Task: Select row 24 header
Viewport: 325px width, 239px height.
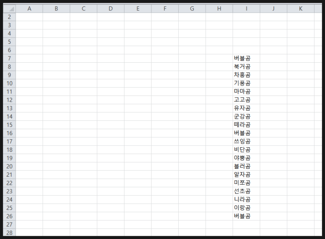Action: tap(9, 199)
